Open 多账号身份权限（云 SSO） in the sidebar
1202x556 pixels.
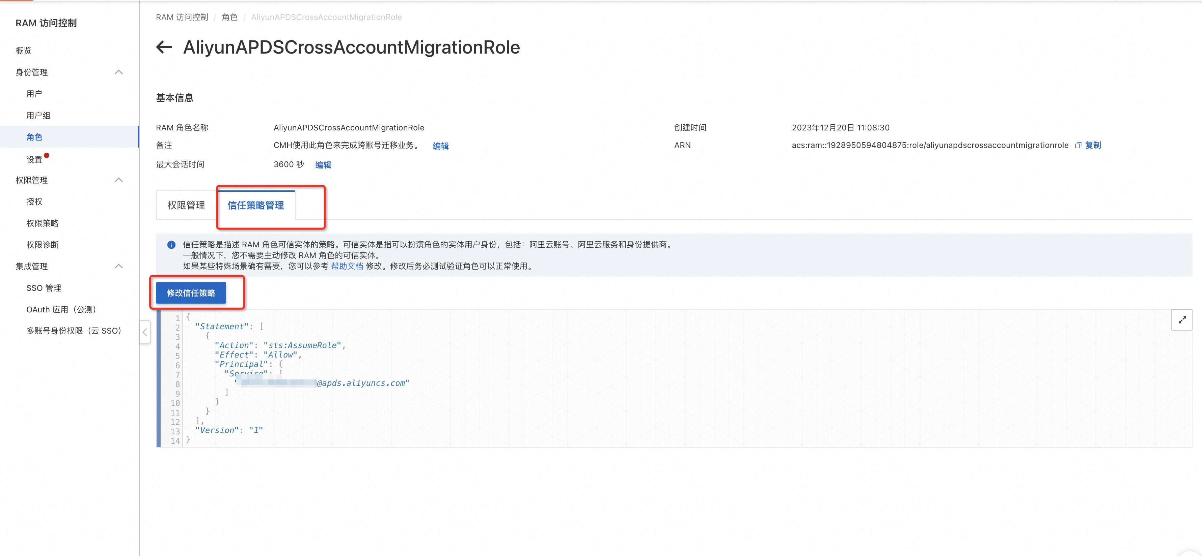tap(74, 331)
